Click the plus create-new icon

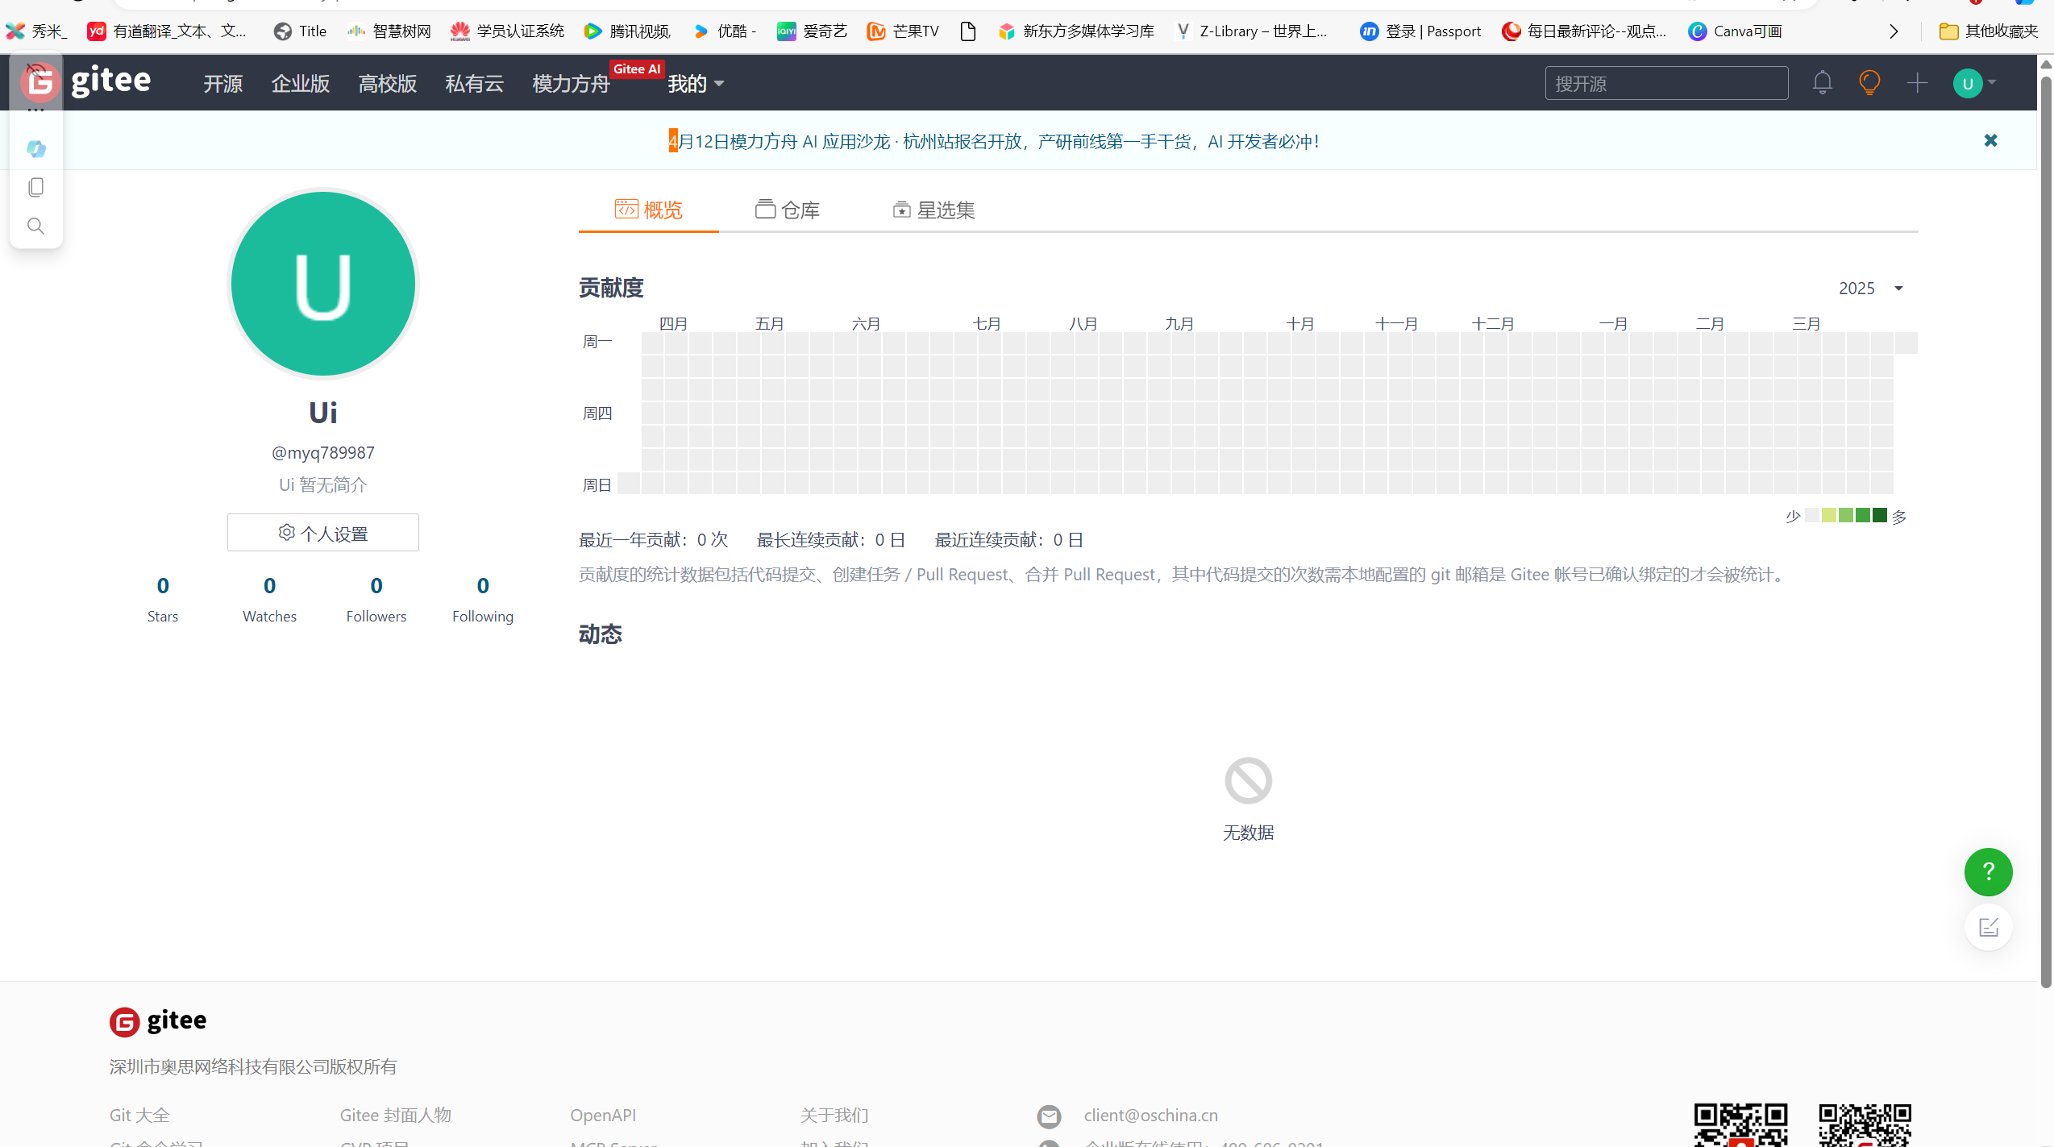[1917, 83]
